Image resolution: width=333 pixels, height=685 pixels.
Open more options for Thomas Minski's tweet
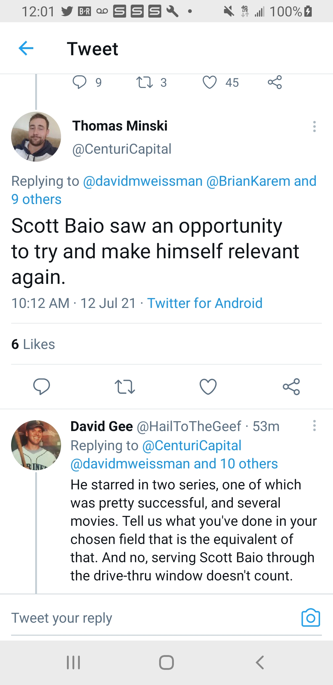point(314,127)
